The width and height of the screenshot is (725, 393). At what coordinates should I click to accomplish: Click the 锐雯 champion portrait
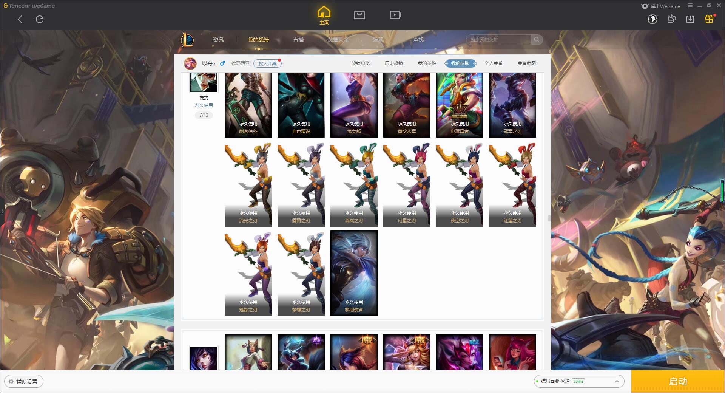point(204,82)
